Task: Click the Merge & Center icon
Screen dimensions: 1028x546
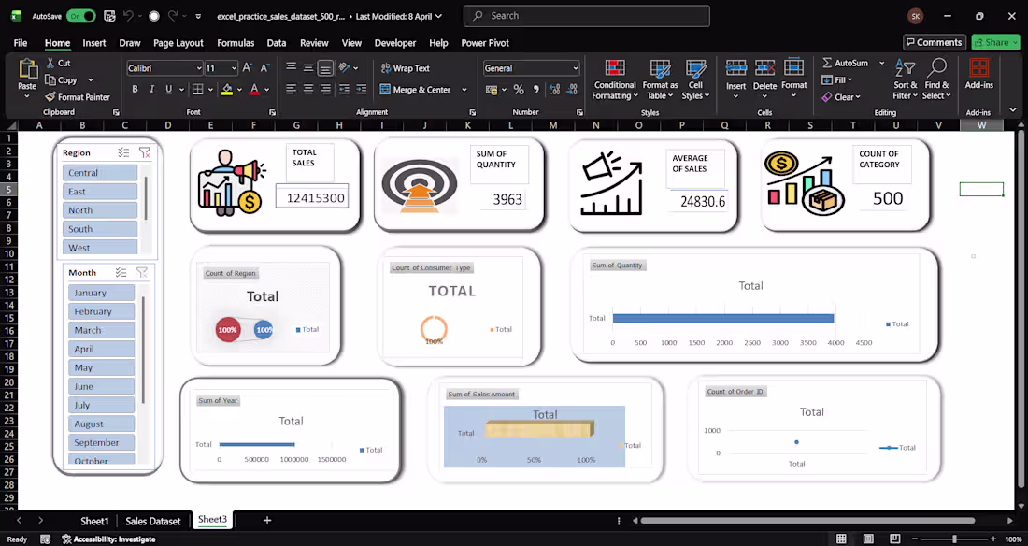Action: point(385,90)
